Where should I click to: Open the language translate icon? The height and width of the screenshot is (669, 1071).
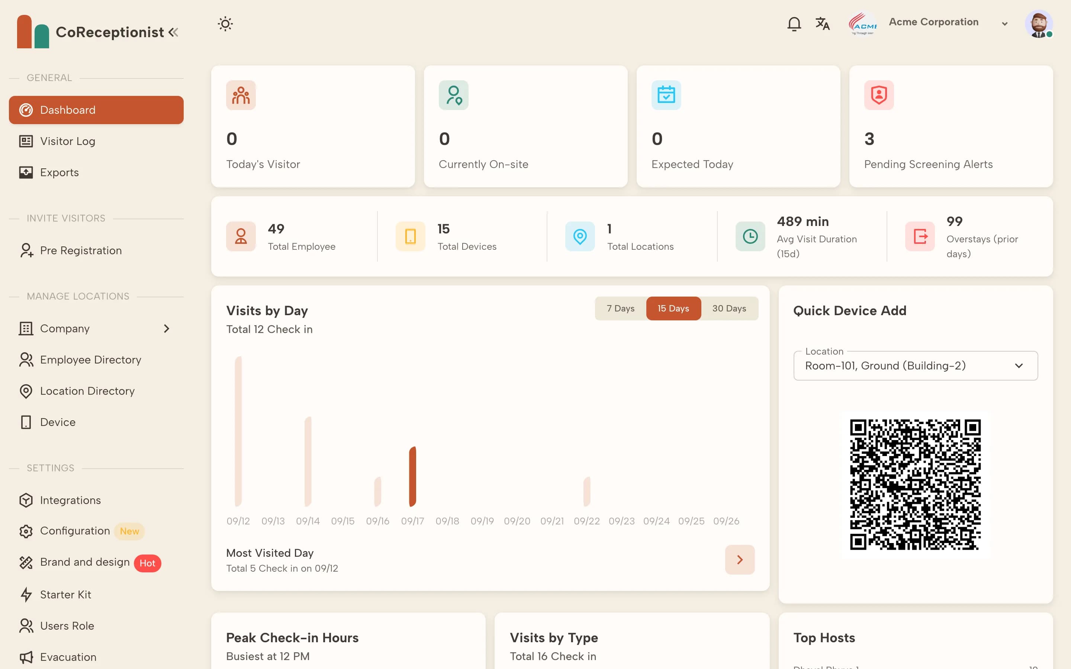[x=822, y=24]
